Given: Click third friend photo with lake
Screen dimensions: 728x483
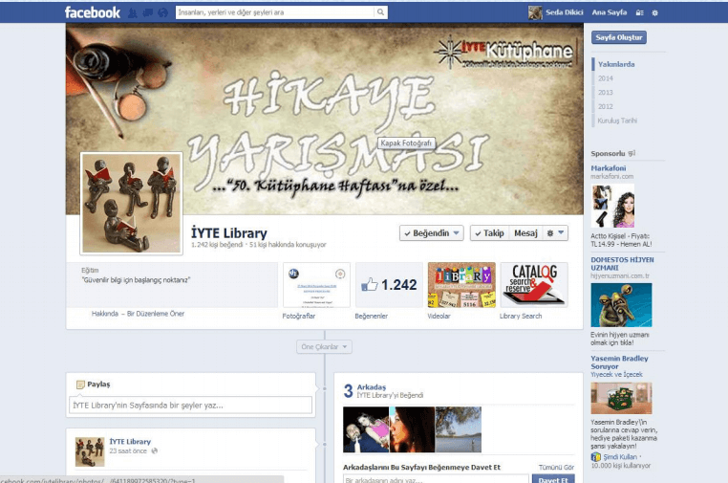Looking at the screenshot, I should pyautogui.click(x=459, y=429).
